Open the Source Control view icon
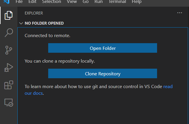This screenshot has height=124, width=189. (x=9, y=50)
